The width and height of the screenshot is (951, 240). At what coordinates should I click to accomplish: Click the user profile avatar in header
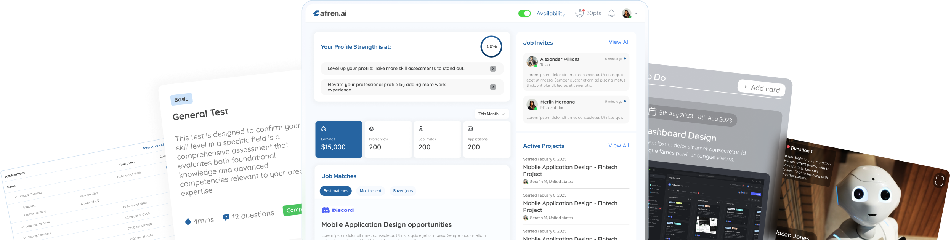tap(626, 13)
